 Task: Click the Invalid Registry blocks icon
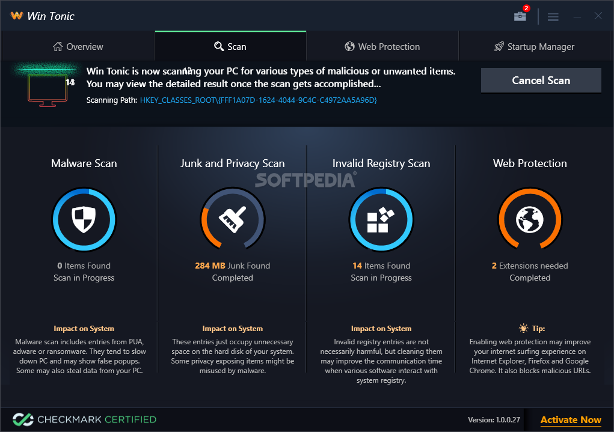pyautogui.click(x=381, y=219)
